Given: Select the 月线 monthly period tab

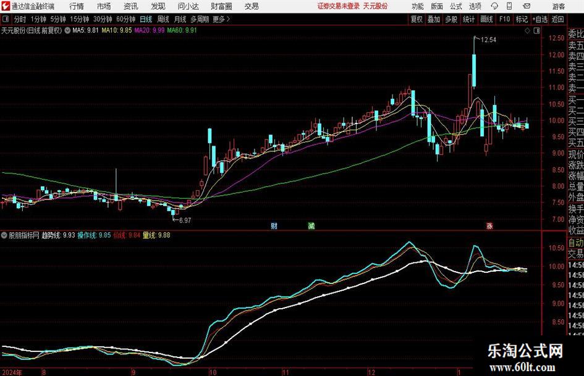Looking at the screenshot, I should (180, 19).
